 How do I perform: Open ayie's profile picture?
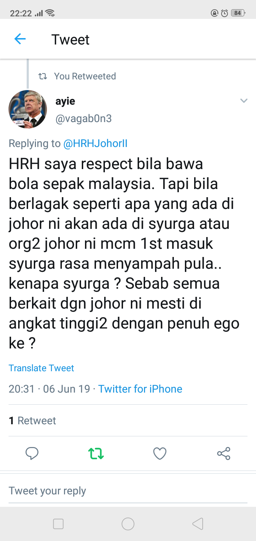point(28,109)
